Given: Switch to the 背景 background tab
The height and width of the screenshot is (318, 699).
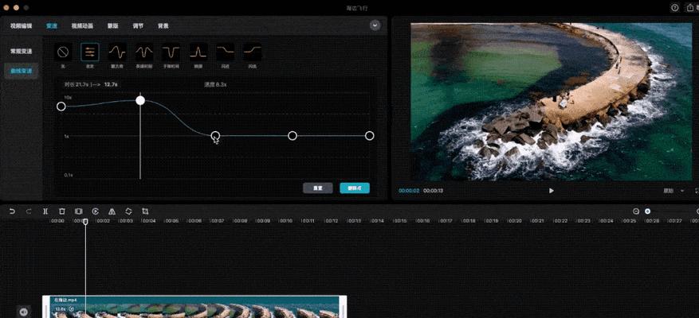Looking at the screenshot, I should pyautogui.click(x=163, y=25).
